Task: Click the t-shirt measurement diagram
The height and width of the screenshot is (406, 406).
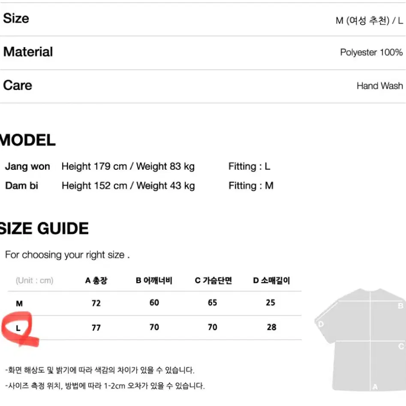Action: [360, 340]
